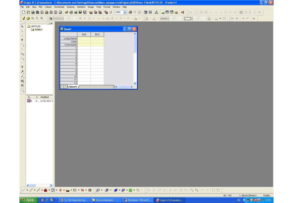Open the Tools menu
Viewport: 293px width, 203px height.
pyautogui.click(x=99, y=7)
